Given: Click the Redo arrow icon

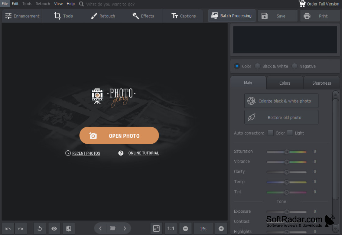Looking at the screenshot, I should [21, 229].
